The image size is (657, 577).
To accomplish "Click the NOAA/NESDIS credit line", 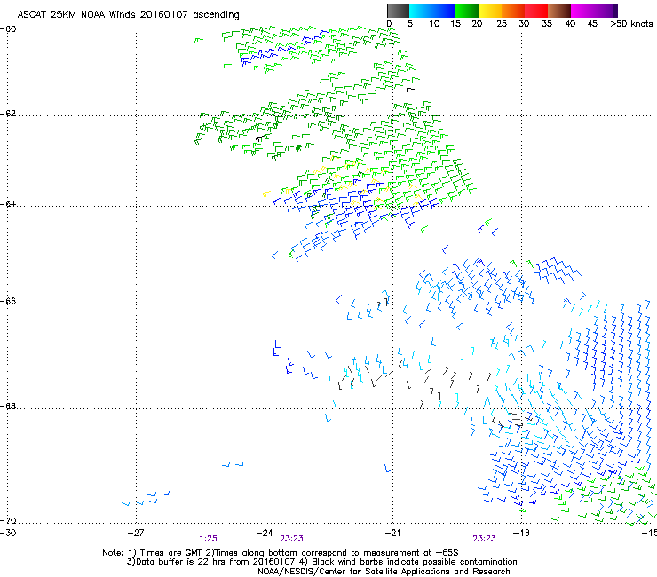I will (x=384, y=572).
